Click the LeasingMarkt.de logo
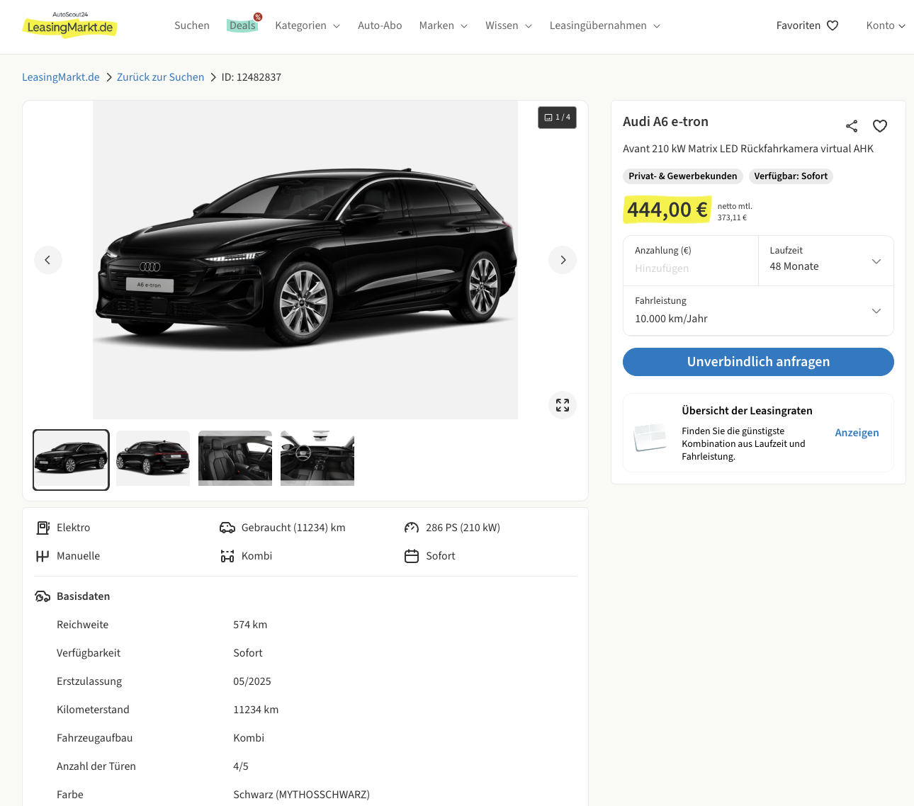The width and height of the screenshot is (914, 806). (x=70, y=26)
